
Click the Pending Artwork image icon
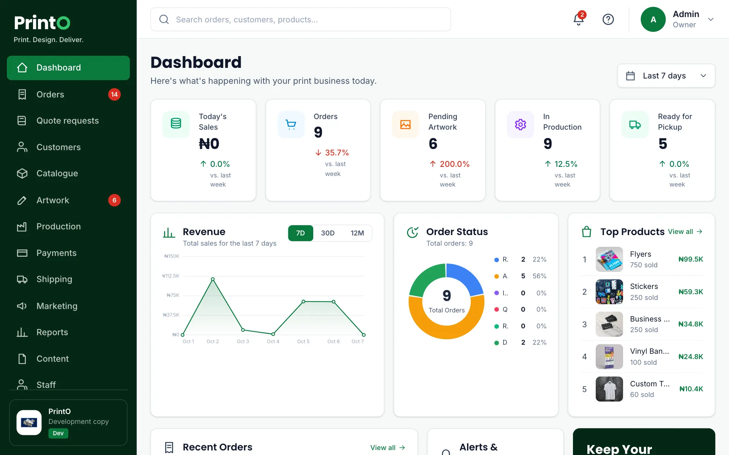tap(406, 124)
